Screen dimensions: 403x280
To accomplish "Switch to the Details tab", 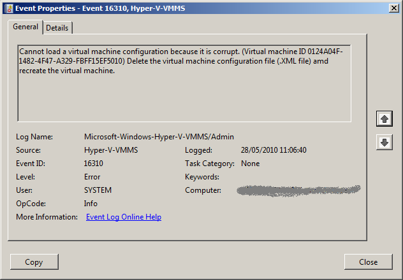I will click(x=57, y=28).
